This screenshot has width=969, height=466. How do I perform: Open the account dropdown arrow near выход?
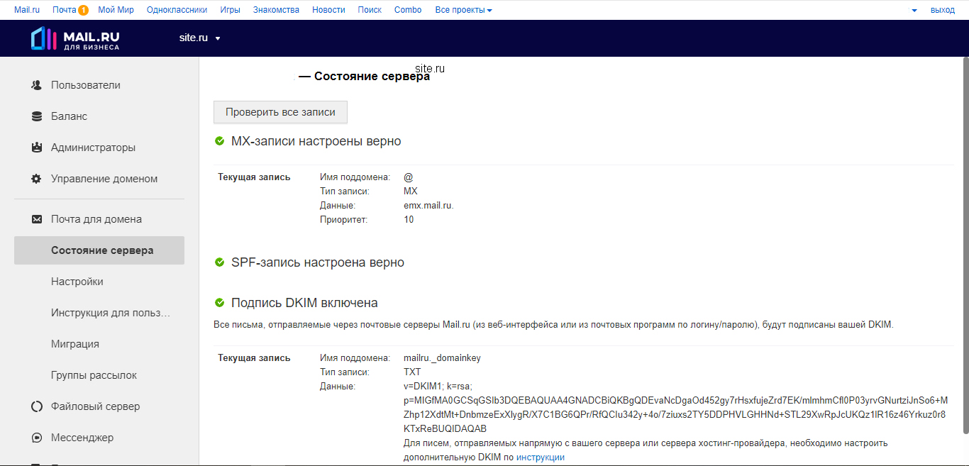coord(914,11)
